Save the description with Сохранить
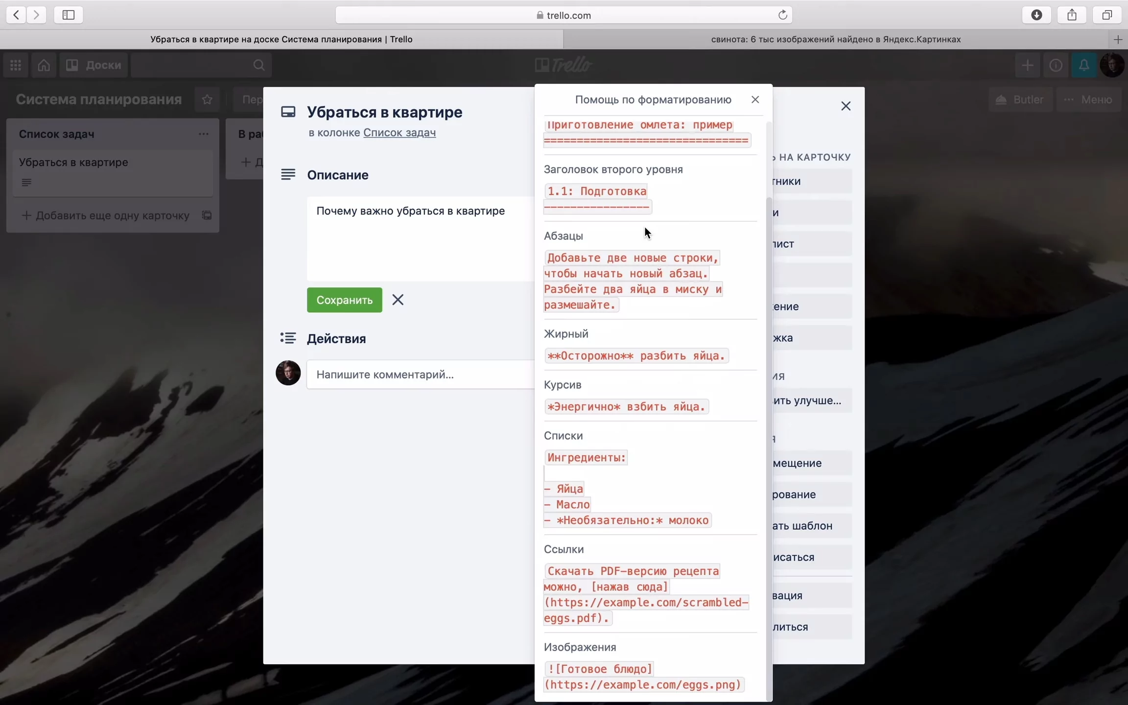This screenshot has width=1128, height=705. 344,300
